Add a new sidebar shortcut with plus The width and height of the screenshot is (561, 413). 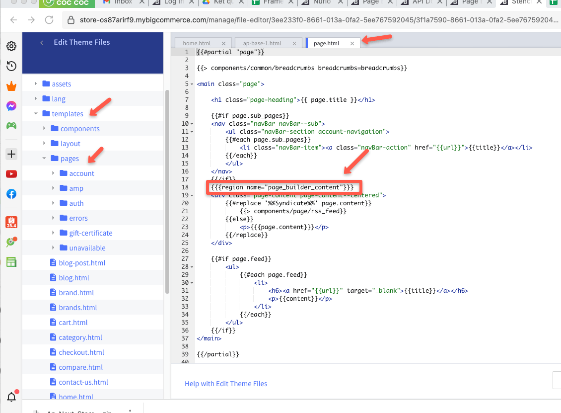tap(11, 154)
